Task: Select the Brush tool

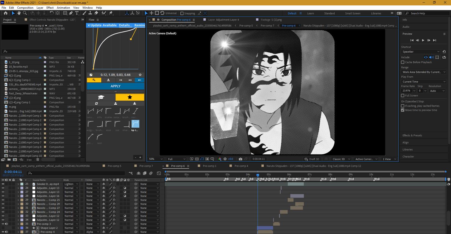Action: 84,13
